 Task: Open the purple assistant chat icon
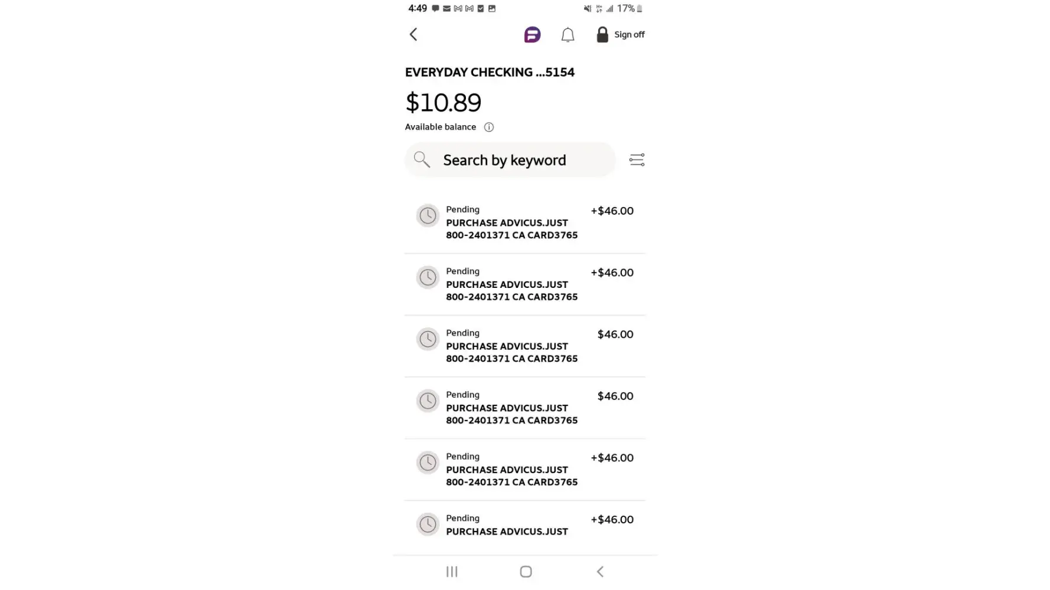(x=531, y=35)
